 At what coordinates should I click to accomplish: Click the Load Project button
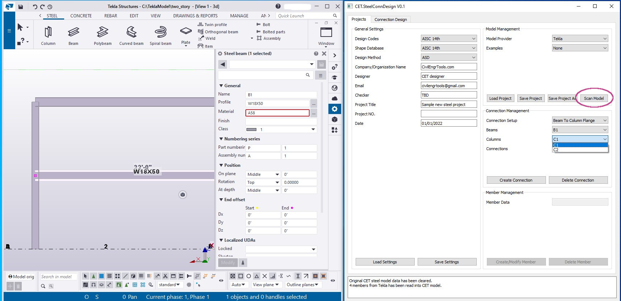click(500, 98)
